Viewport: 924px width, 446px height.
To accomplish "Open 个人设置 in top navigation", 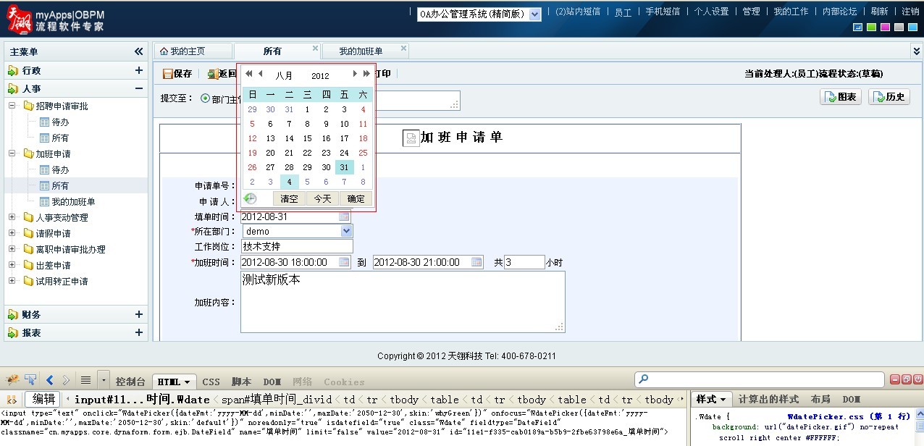I will 712,12.
